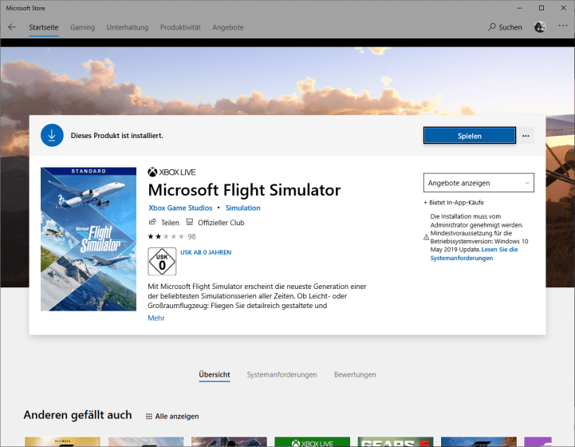Image resolution: width=575 pixels, height=447 pixels.
Task: Click the warning triangle icon
Action: pyautogui.click(x=426, y=237)
